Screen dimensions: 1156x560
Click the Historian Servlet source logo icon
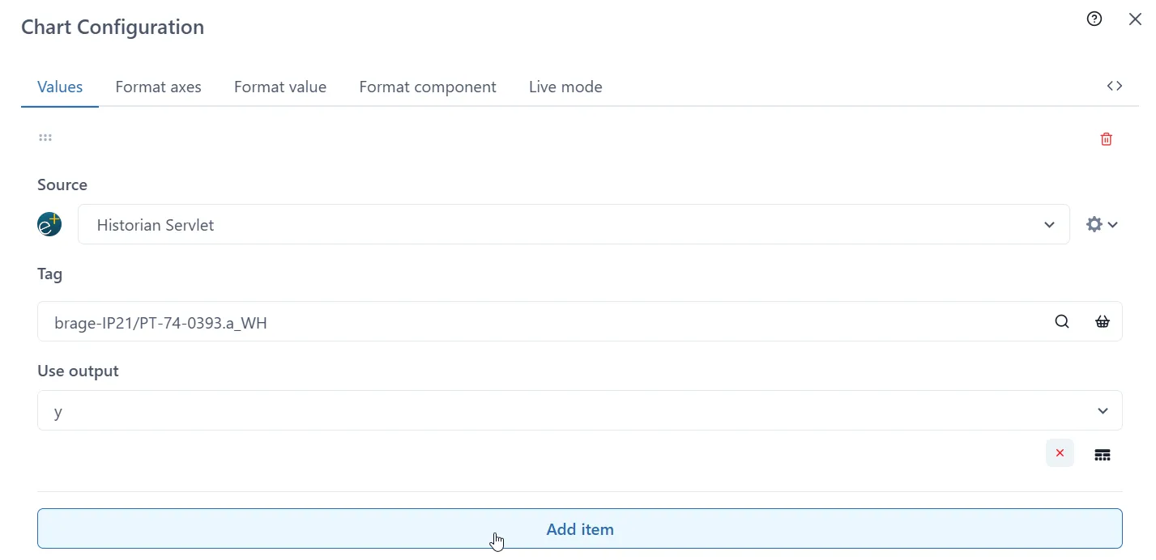click(49, 224)
